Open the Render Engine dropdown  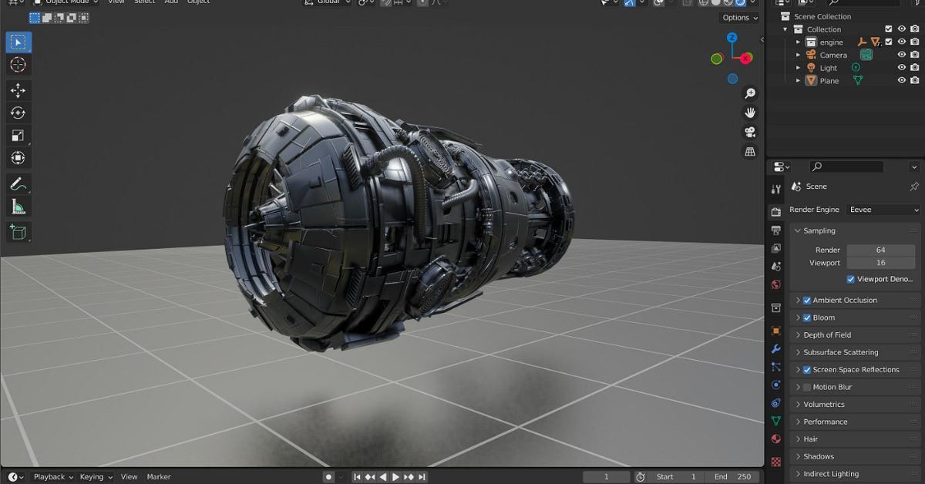(883, 210)
